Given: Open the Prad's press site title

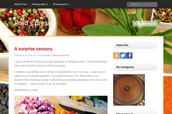Looking at the screenshot, I should (x=33, y=23).
